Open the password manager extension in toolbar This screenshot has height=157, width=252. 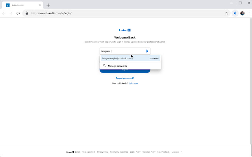235,13
